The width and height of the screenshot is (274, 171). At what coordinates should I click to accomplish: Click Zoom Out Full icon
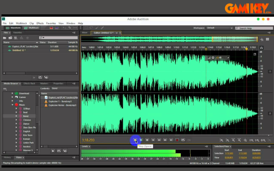245,140
